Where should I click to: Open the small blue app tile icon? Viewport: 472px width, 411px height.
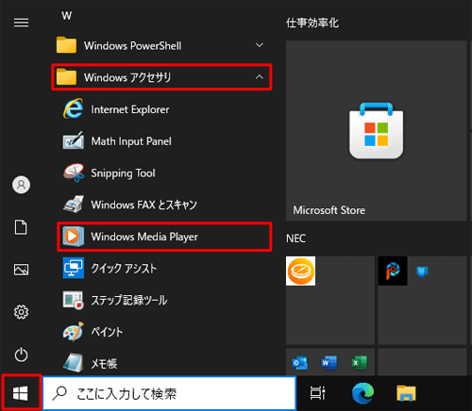422,271
